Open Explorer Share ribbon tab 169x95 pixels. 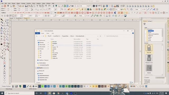(x=48, y=33)
